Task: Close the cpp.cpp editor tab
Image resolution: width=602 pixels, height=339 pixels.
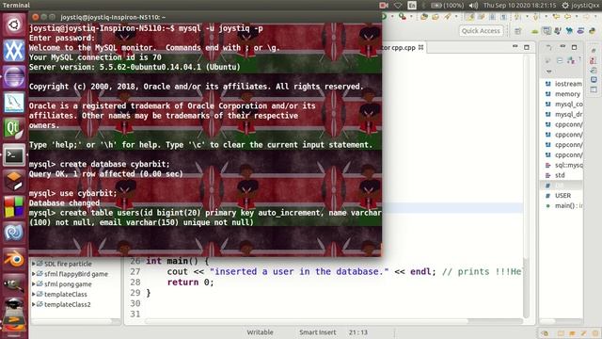Action: pyautogui.click(x=420, y=47)
